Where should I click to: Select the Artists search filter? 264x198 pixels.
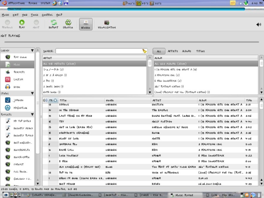pyautogui.click(x=173, y=51)
